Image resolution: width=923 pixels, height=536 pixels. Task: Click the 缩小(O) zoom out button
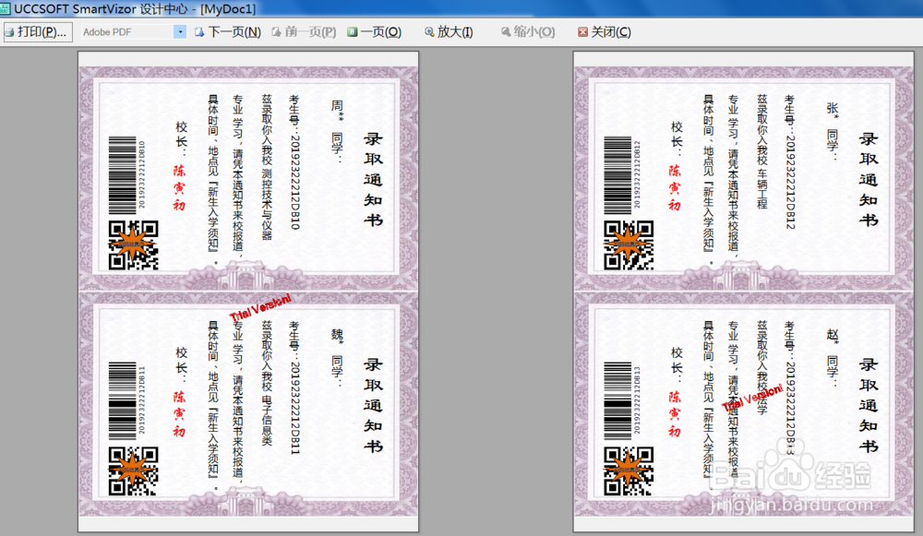point(528,31)
